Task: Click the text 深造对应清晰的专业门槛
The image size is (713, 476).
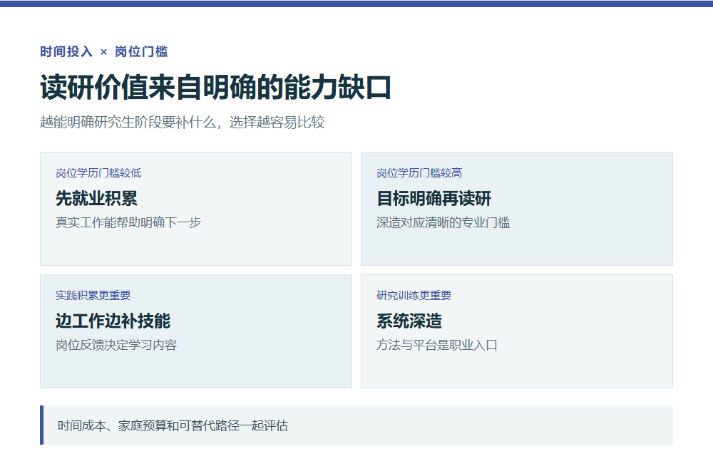Action: coord(443,223)
